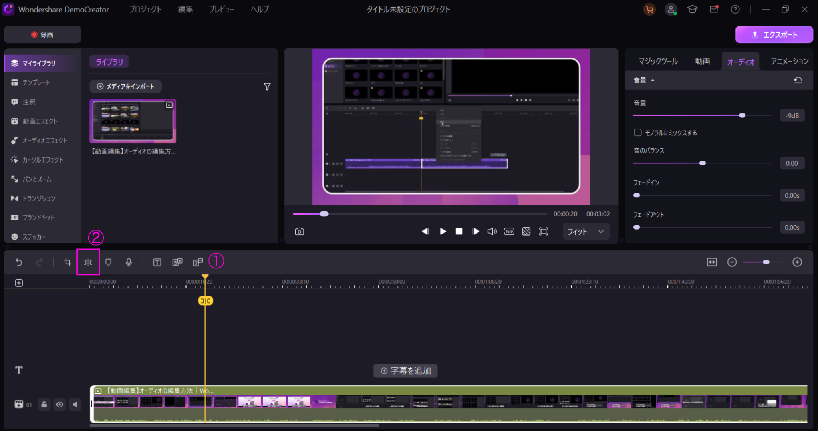This screenshot has width=818, height=431.
Task: Click the 字幕を追加 button
Action: point(405,371)
